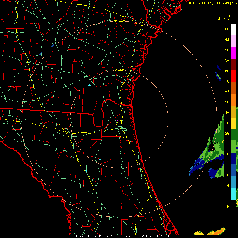This screenshot has height=238, width=238.
Task: Click the "100 NMI" range ring label
Action: pyautogui.click(x=119, y=21)
